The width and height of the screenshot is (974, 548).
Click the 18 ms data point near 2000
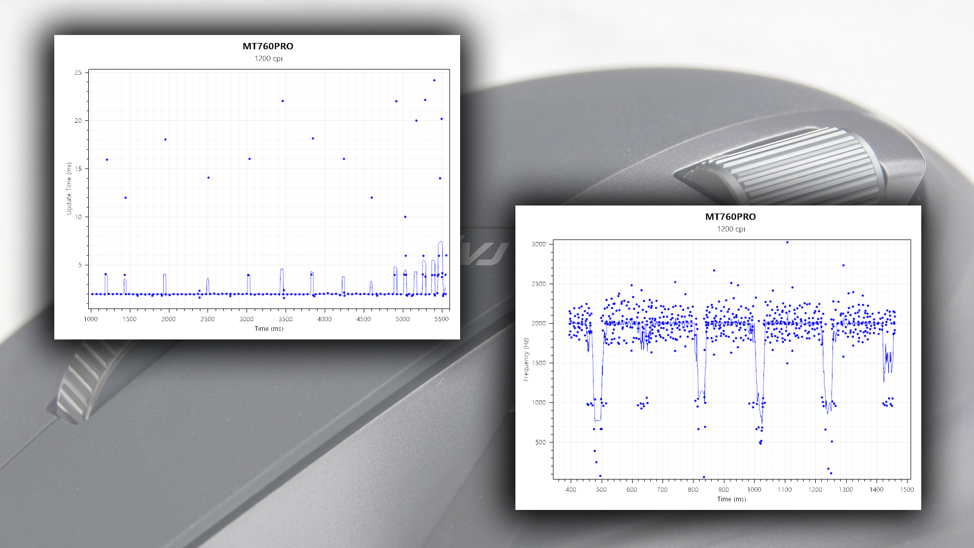tap(165, 140)
